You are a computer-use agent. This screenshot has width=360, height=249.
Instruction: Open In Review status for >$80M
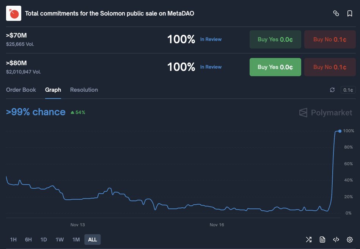click(x=211, y=67)
